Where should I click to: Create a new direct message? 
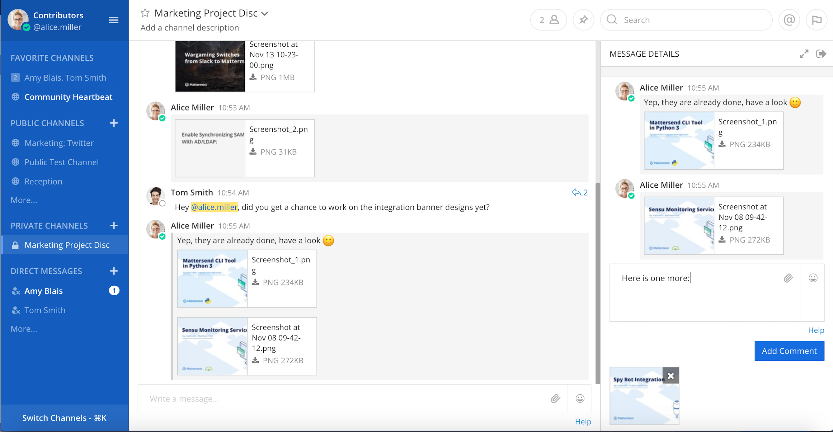coord(114,271)
